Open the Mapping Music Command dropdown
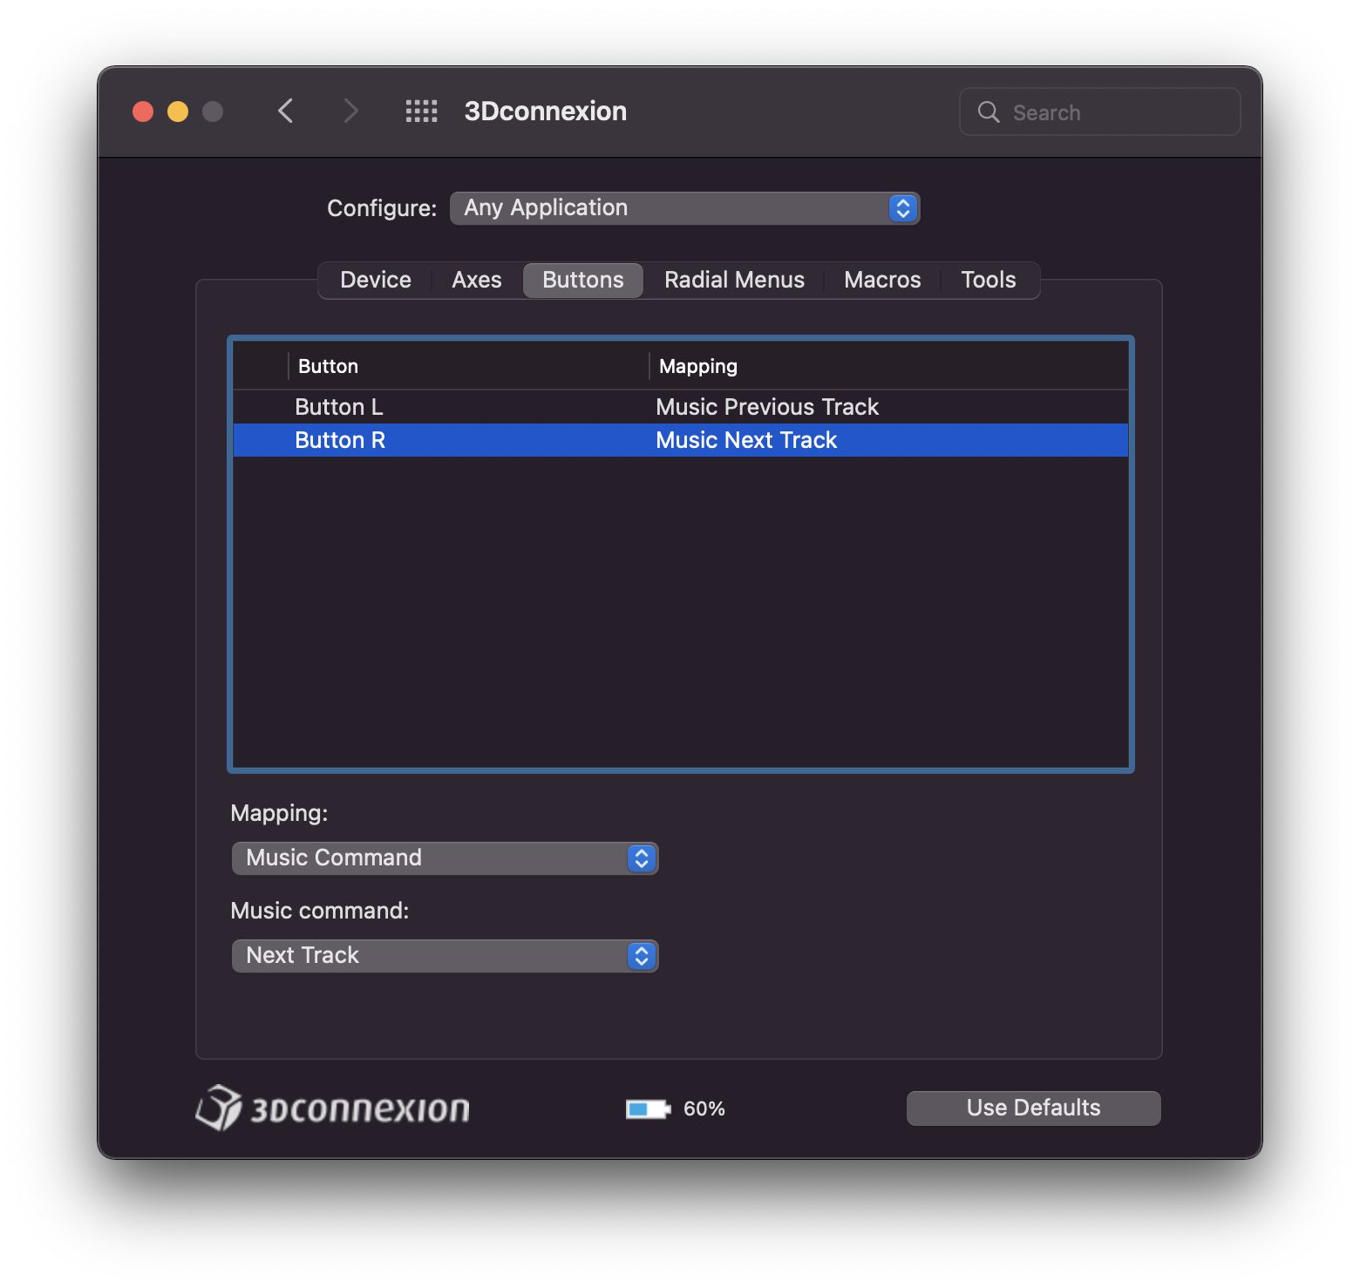The width and height of the screenshot is (1360, 1288). pyautogui.click(x=445, y=858)
